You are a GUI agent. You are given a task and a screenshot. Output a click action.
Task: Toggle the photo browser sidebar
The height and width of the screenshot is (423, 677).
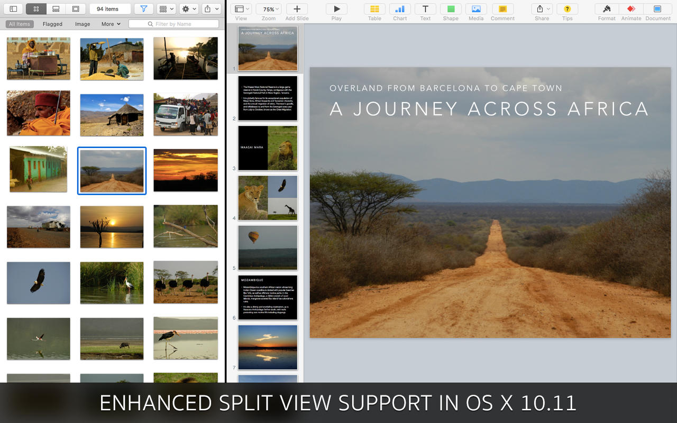point(13,8)
